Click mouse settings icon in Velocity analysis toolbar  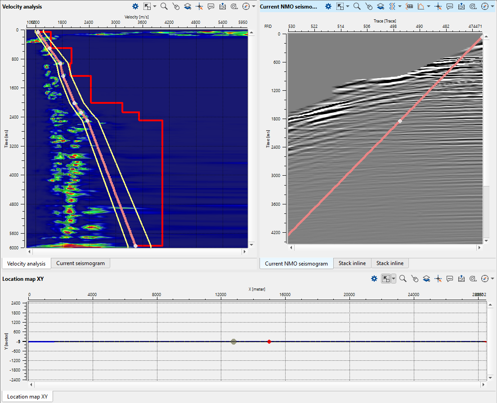pyautogui.click(x=176, y=6)
